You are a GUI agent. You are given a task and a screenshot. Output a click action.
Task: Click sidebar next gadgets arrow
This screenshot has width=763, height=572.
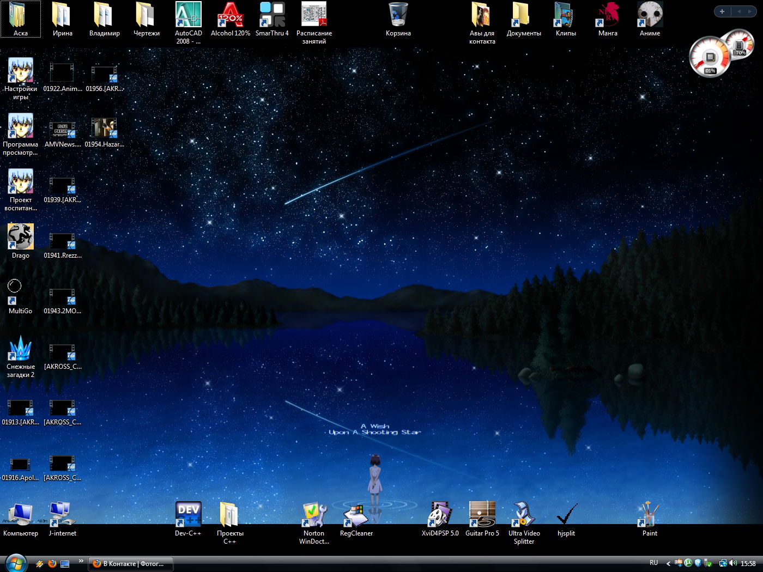pyautogui.click(x=750, y=11)
